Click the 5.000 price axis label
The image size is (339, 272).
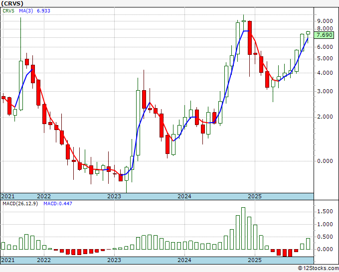tap(325, 59)
